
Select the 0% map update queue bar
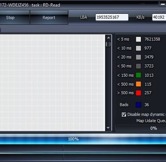point(140,128)
